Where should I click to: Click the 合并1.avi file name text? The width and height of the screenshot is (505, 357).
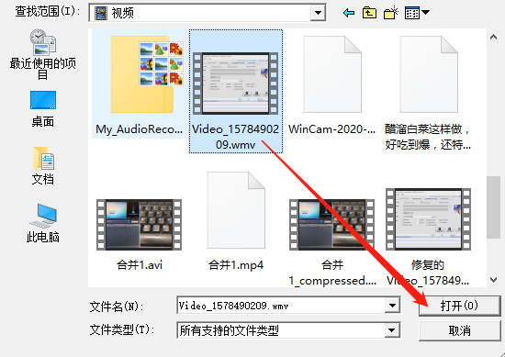coord(140,265)
